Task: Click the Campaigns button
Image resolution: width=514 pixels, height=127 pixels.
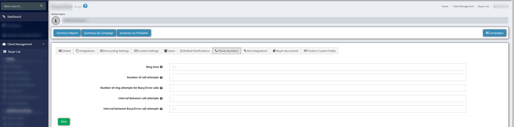Action: tap(494, 33)
